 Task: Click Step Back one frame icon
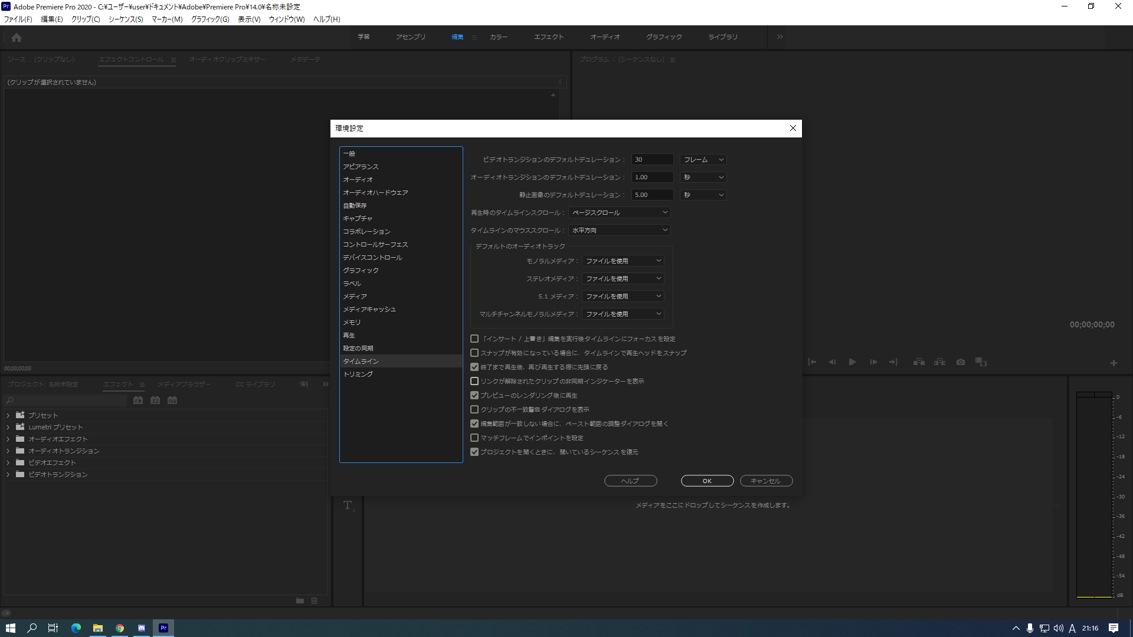[832, 362]
